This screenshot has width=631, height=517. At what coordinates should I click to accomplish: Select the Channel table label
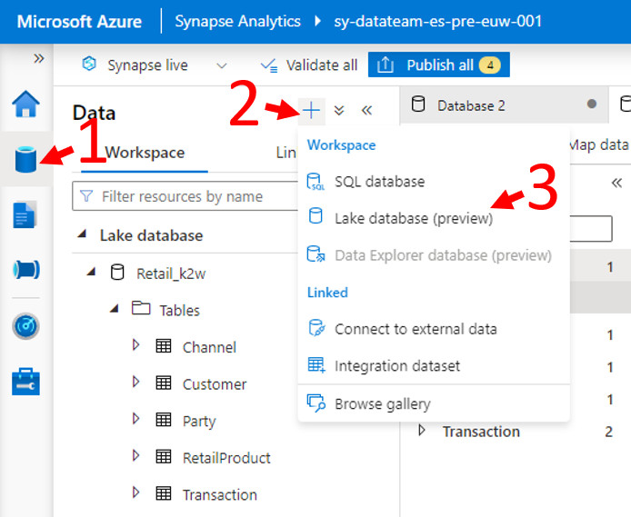tap(209, 347)
